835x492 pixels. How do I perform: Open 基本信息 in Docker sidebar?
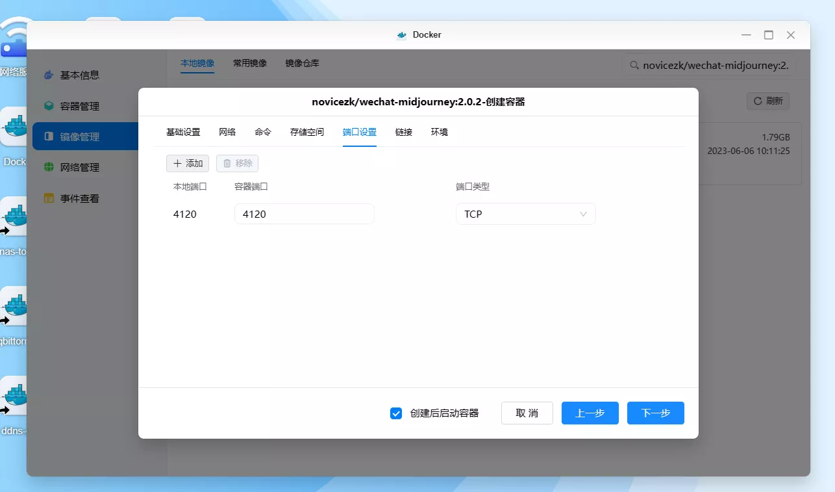80,75
